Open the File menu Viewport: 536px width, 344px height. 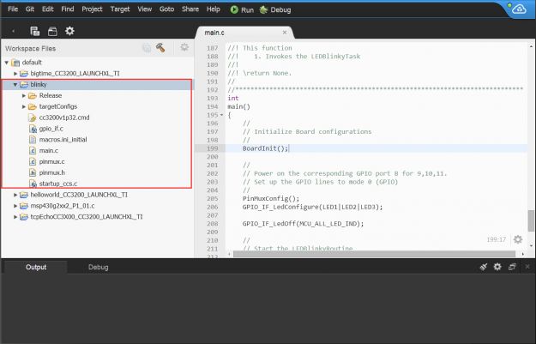(x=13, y=9)
